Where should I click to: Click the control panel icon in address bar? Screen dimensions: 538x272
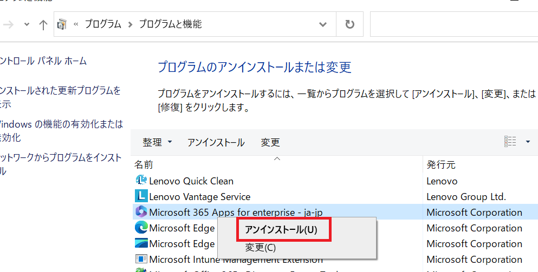pos(62,24)
